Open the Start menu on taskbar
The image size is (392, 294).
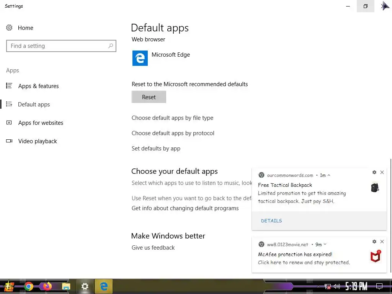(x=9, y=286)
